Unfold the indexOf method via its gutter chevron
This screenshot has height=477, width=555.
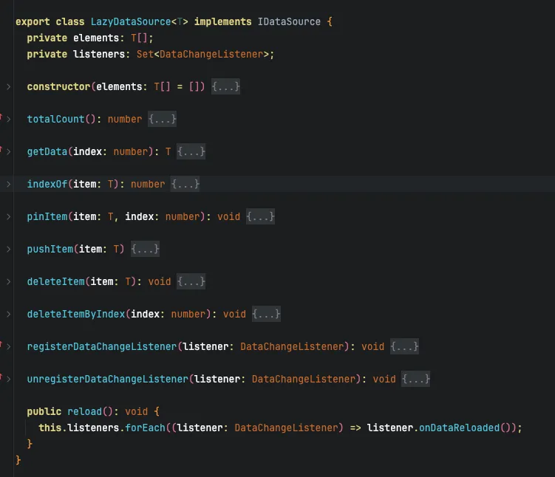(9, 185)
